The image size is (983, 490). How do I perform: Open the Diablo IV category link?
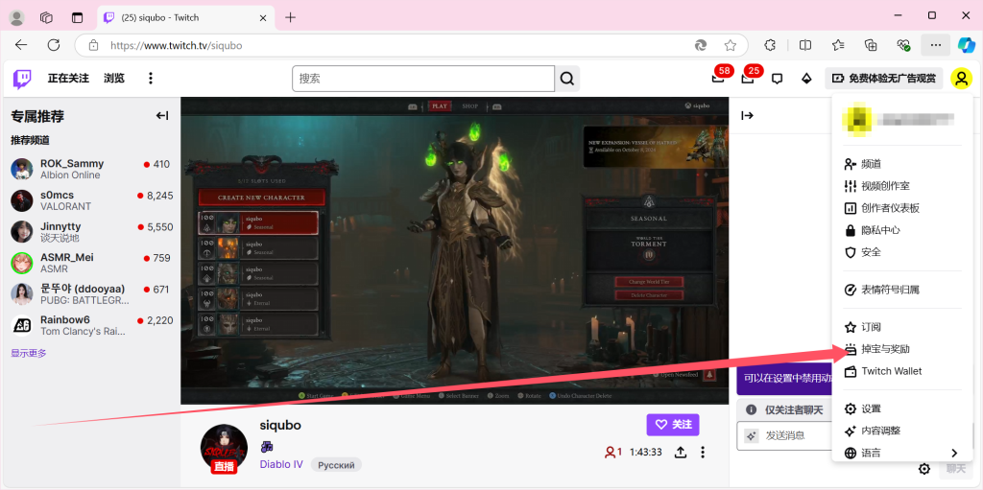(x=281, y=464)
